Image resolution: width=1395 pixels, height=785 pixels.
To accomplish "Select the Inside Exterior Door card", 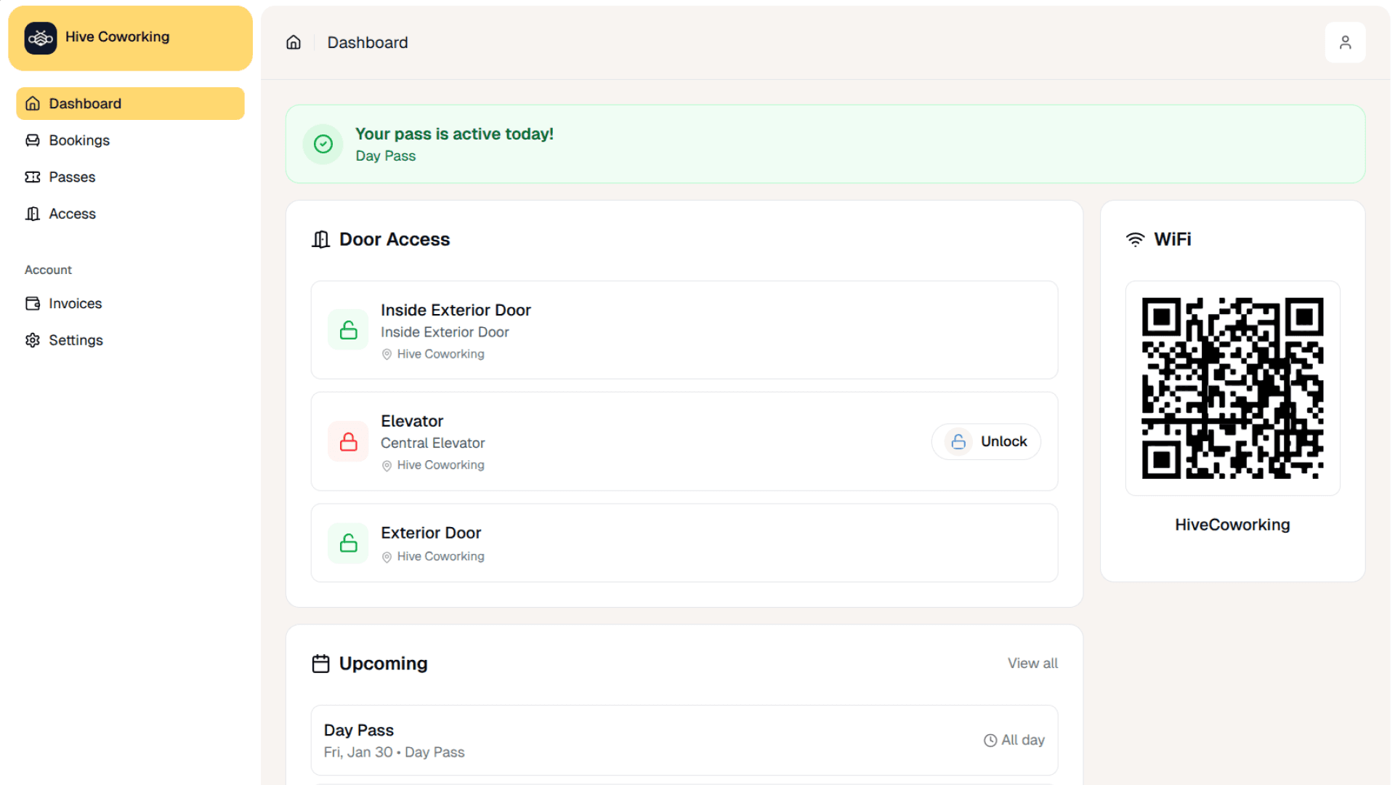I will tap(683, 330).
